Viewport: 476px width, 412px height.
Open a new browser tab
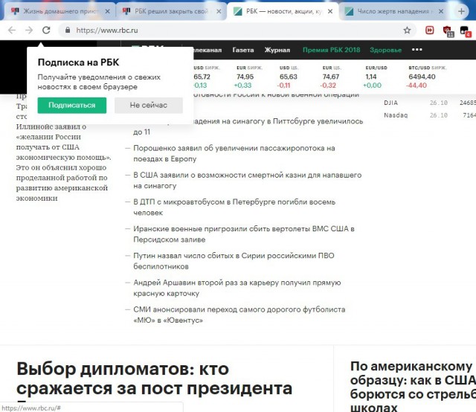(461, 12)
